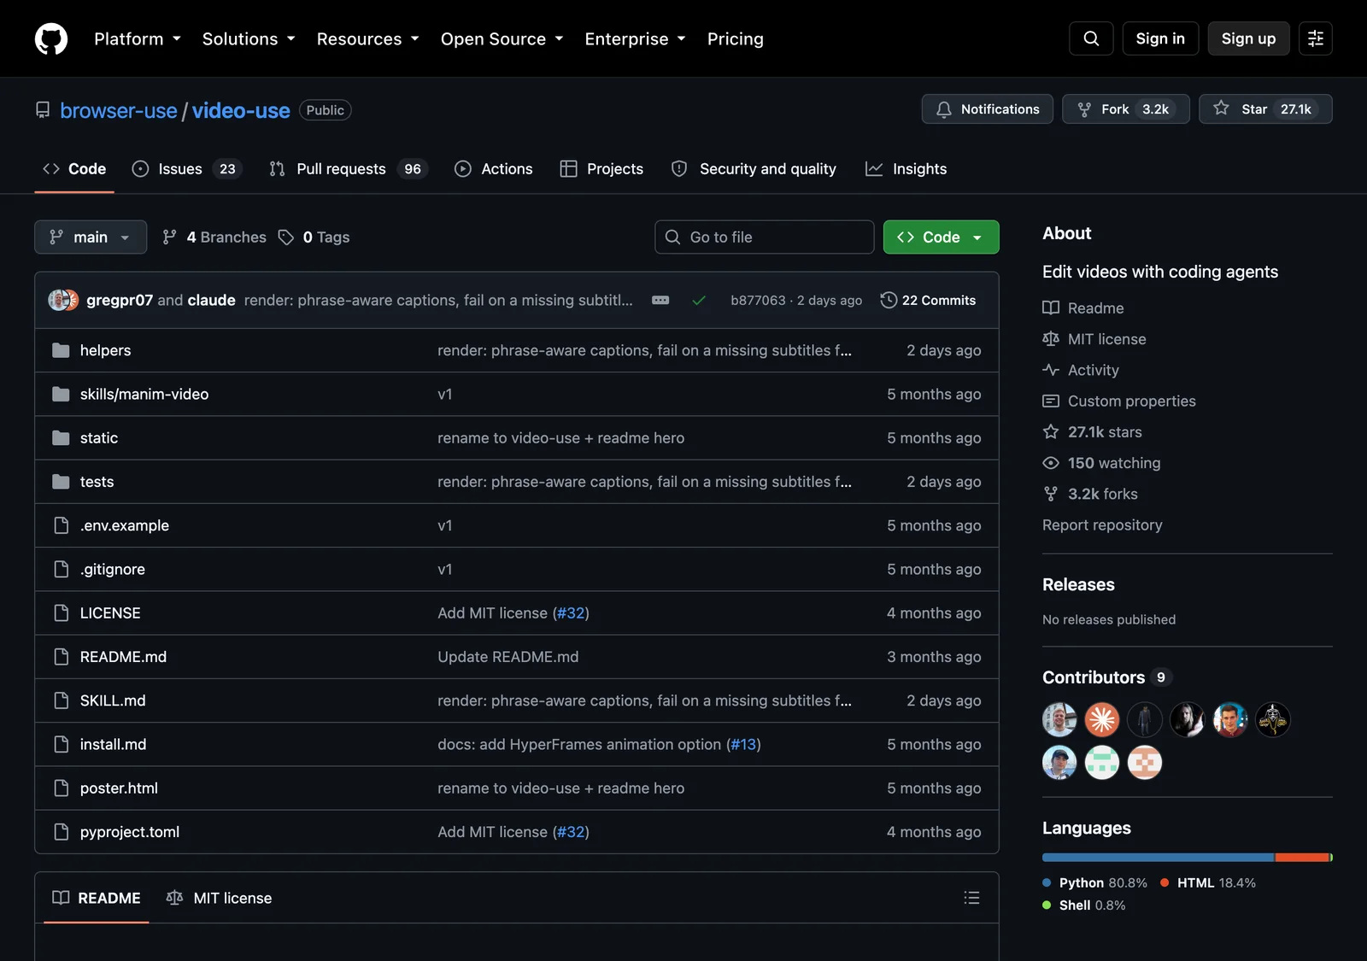Open the helpers folder

(x=105, y=350)
